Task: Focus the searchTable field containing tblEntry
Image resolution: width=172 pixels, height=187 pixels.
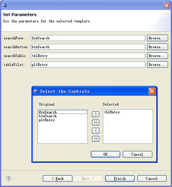Action: (x=88, y=56)
